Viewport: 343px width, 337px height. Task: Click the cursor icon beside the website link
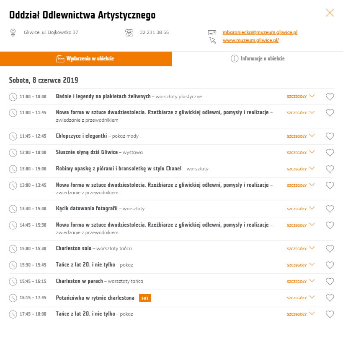(212, 40)
